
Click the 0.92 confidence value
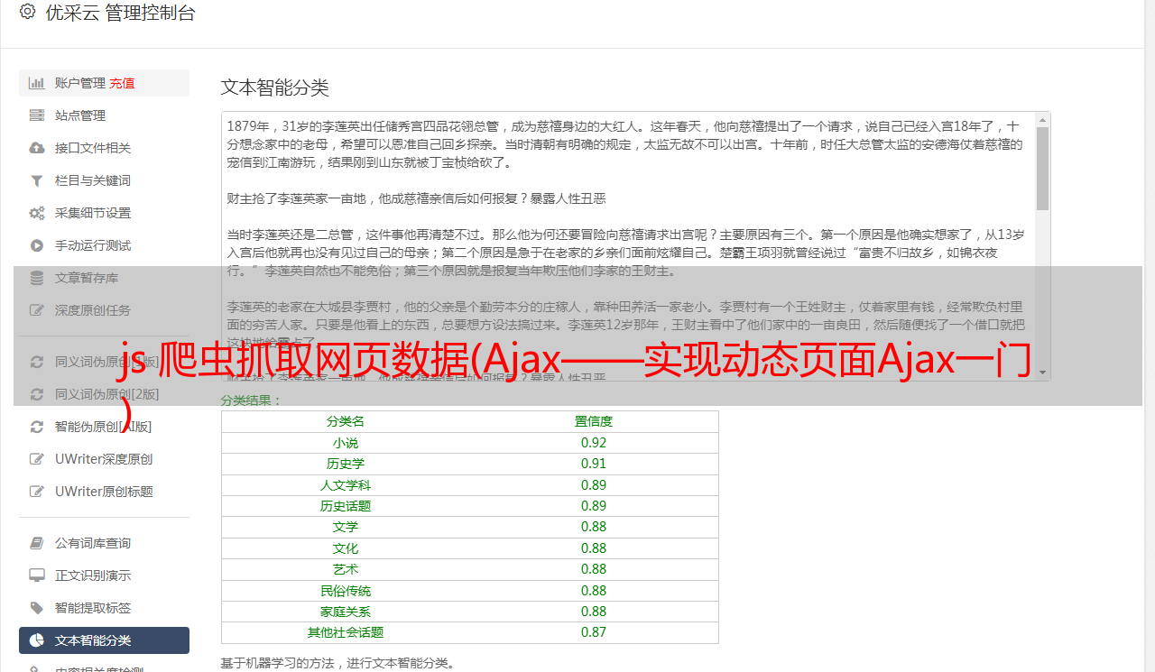pyautogui.click(x=594, y=443)
